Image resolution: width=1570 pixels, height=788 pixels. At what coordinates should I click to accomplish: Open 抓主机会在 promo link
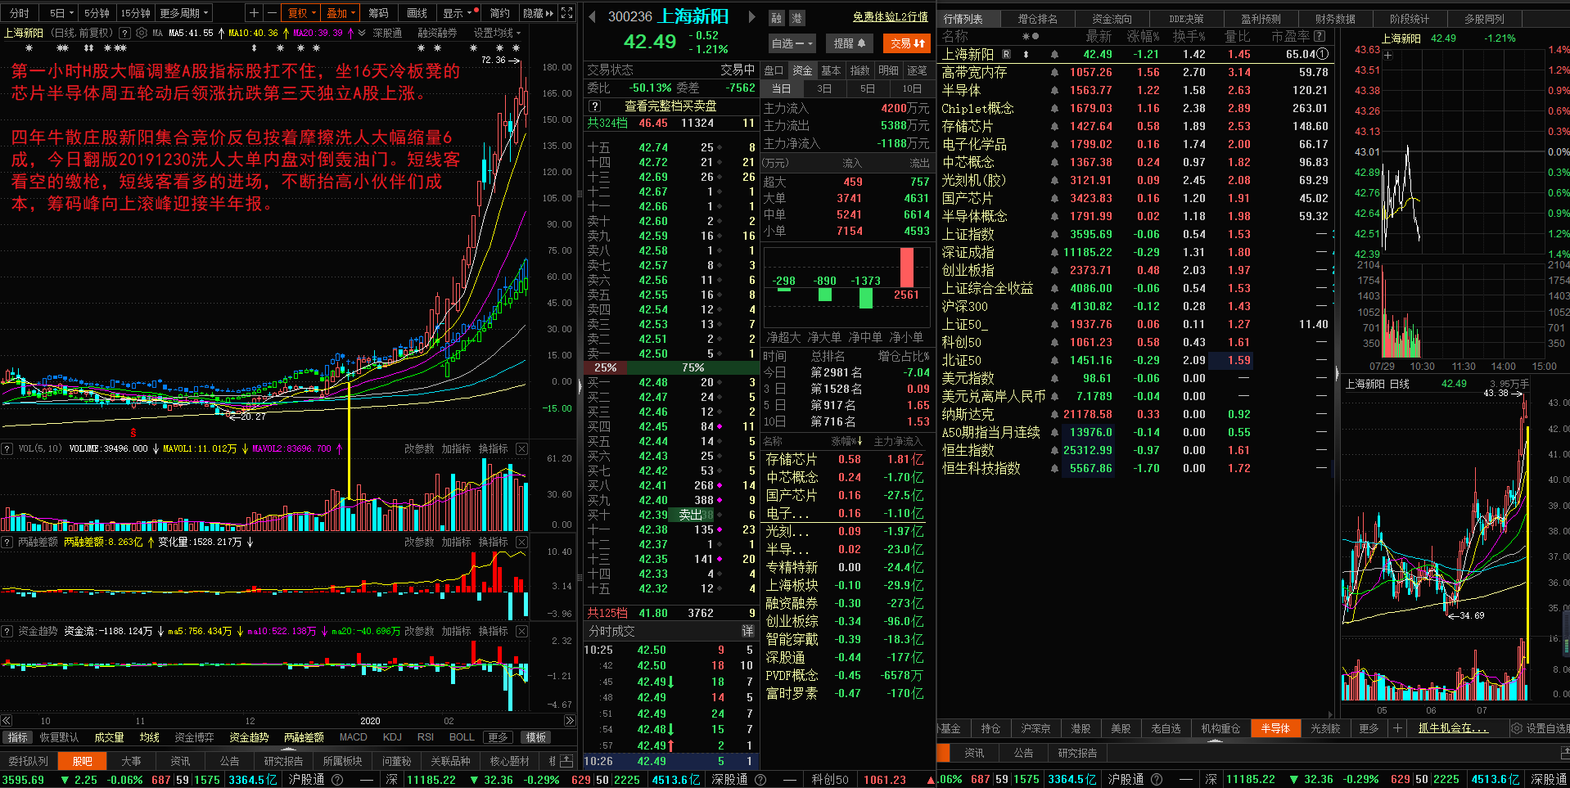[1454, 728]
